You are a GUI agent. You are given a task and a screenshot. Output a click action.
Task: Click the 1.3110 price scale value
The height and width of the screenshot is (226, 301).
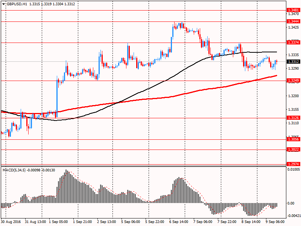point(294,123)
